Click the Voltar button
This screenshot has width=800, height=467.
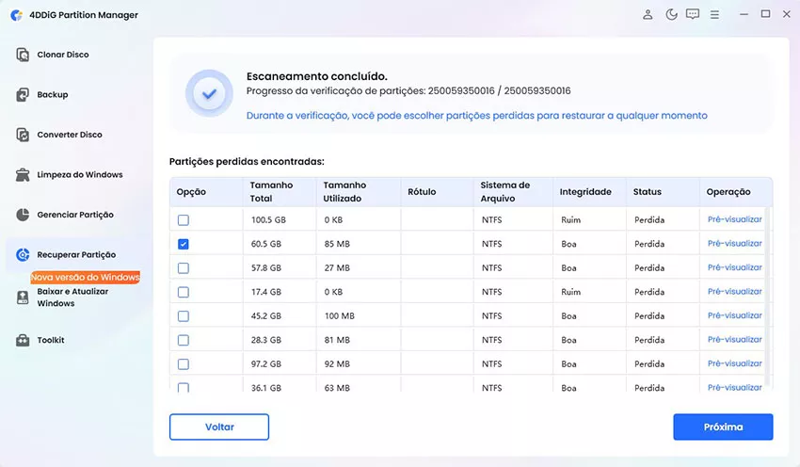[219, 427]
